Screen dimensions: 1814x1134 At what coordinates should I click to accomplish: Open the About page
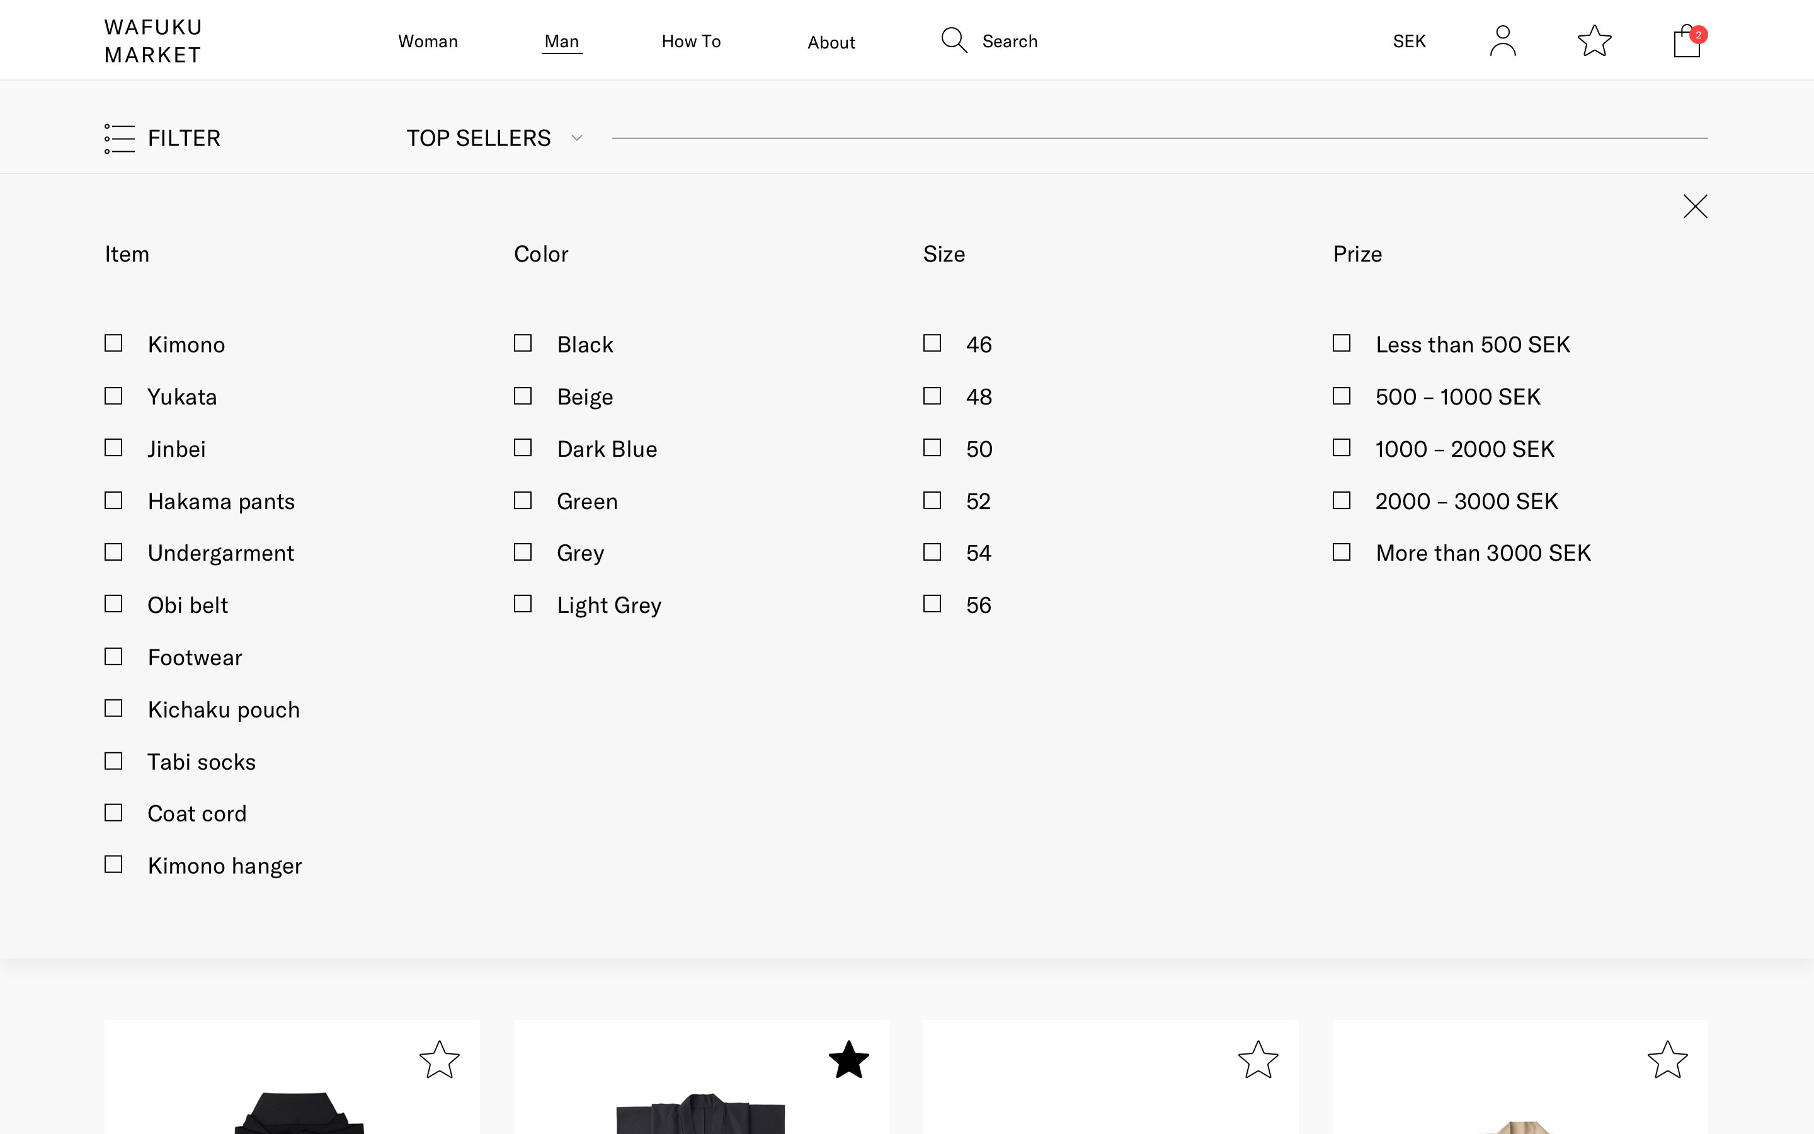click(x=831, y=43)
